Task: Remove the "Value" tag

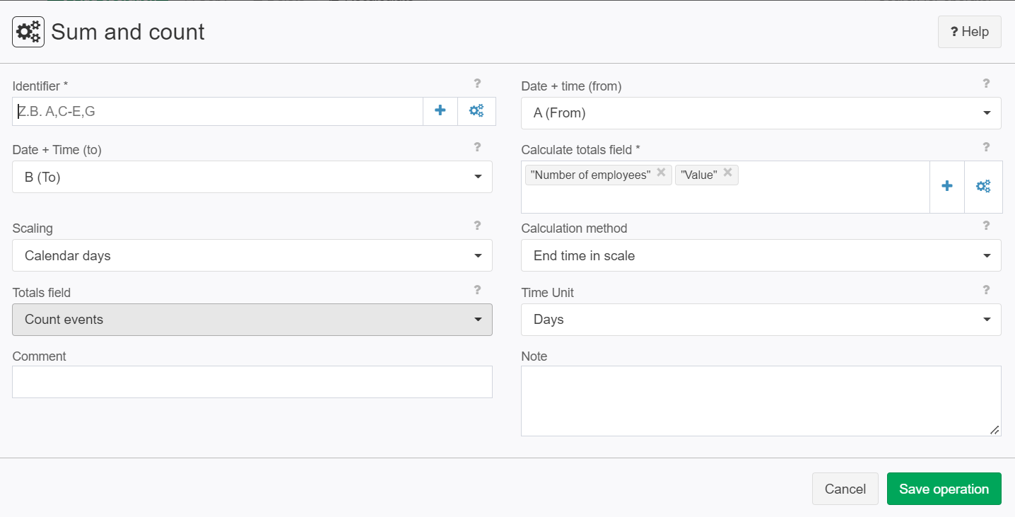Action: tap(727, 173)
